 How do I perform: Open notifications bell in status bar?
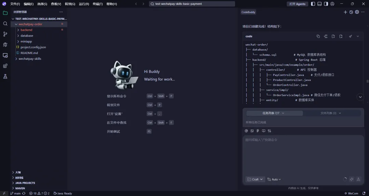[x=364, y=193]
